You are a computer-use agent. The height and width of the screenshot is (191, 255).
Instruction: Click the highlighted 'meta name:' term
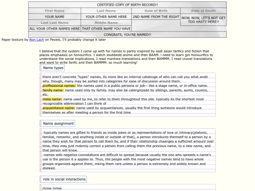pyautogui.click(x=52, y=99)
